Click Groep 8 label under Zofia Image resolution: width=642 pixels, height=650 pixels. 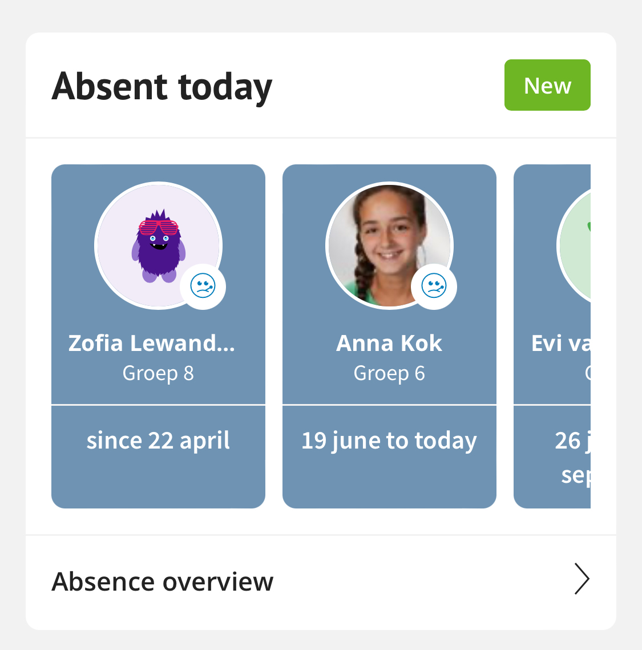[x=158, y=373]
